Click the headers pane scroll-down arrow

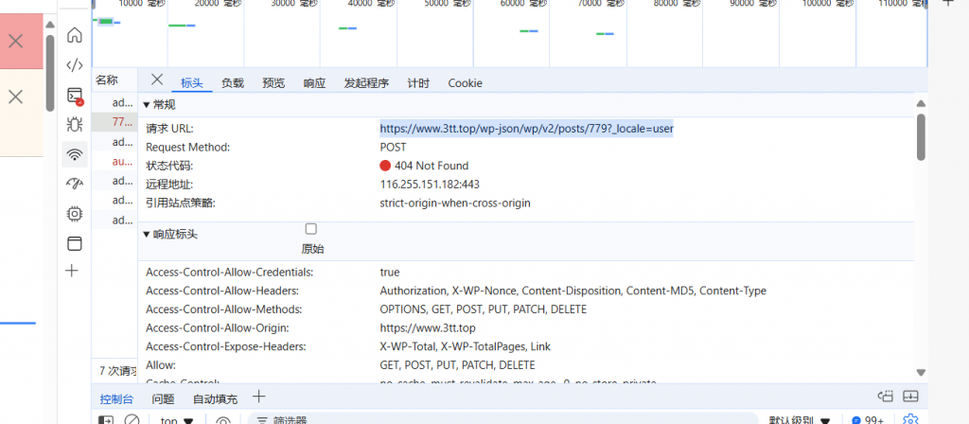click(921, 372)
